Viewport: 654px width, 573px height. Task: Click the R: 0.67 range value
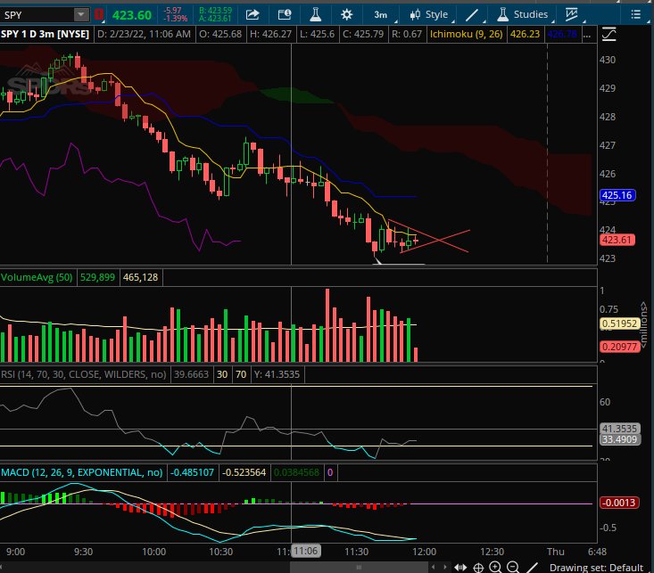(406, 34)
